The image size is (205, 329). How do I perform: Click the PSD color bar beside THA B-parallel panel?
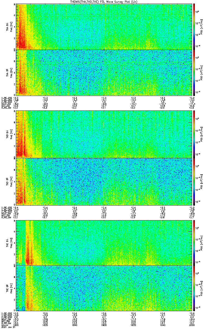[194, 72]
